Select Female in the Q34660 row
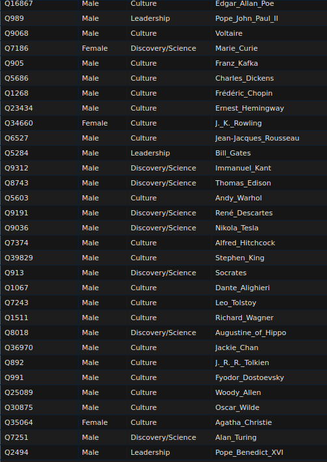Viewport: 327px width, 462px height. click(103, 123)
